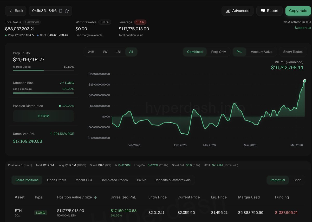Open the Open Orders tab
This screenshot has height=222, width=312.
[x=56, y=180]
